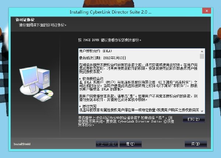Click the * 软件授权合约 section heading
Image resolution: width=221 pixels, height=158 pixels.
[91, 79]
